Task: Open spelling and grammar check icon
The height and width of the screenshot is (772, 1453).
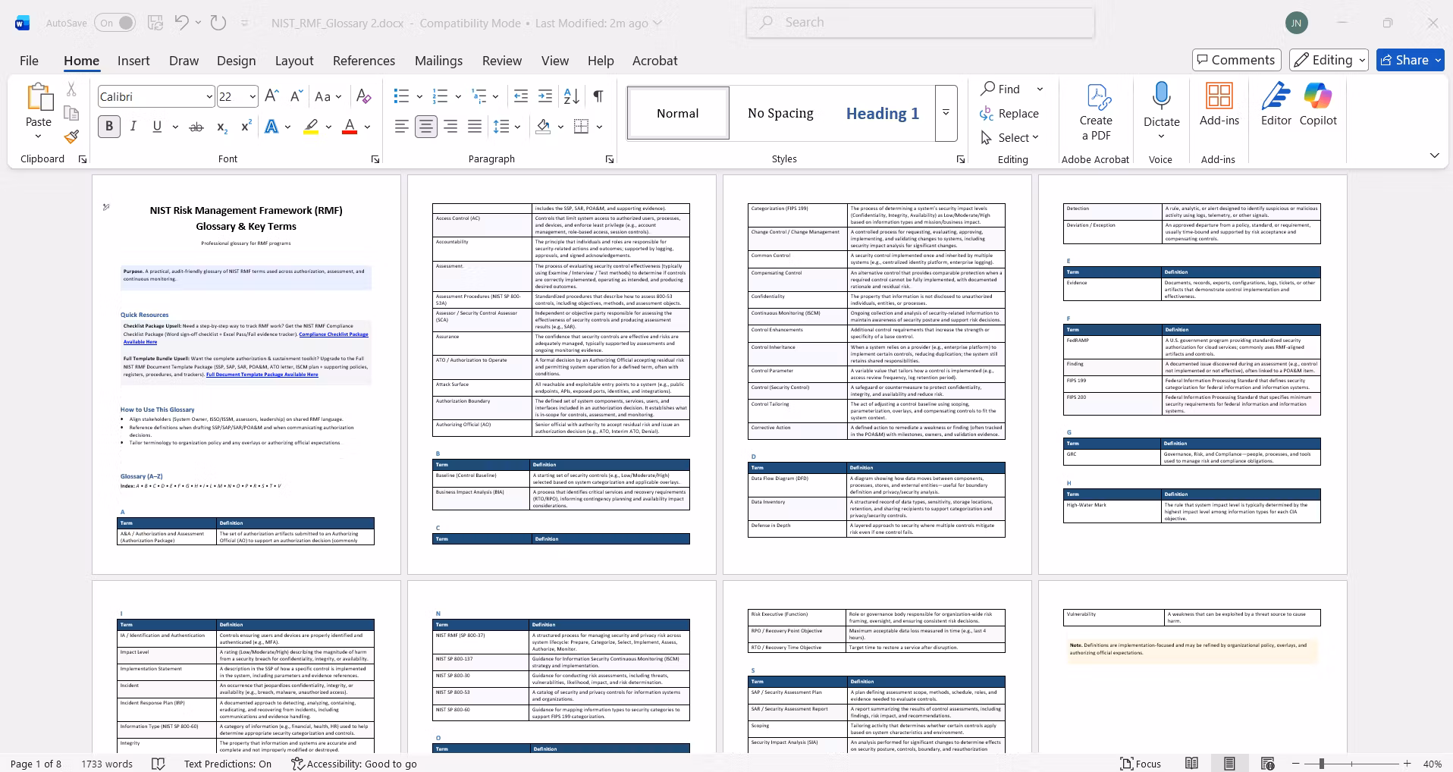Action: coord(158,764)
